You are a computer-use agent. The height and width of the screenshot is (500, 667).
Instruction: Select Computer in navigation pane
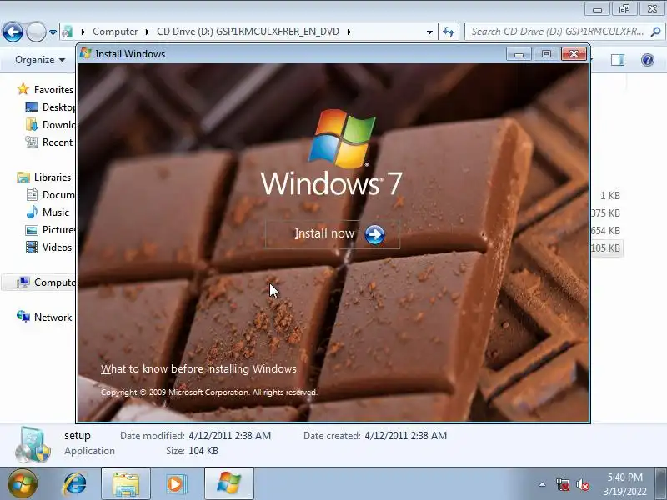tap(54, 282)
